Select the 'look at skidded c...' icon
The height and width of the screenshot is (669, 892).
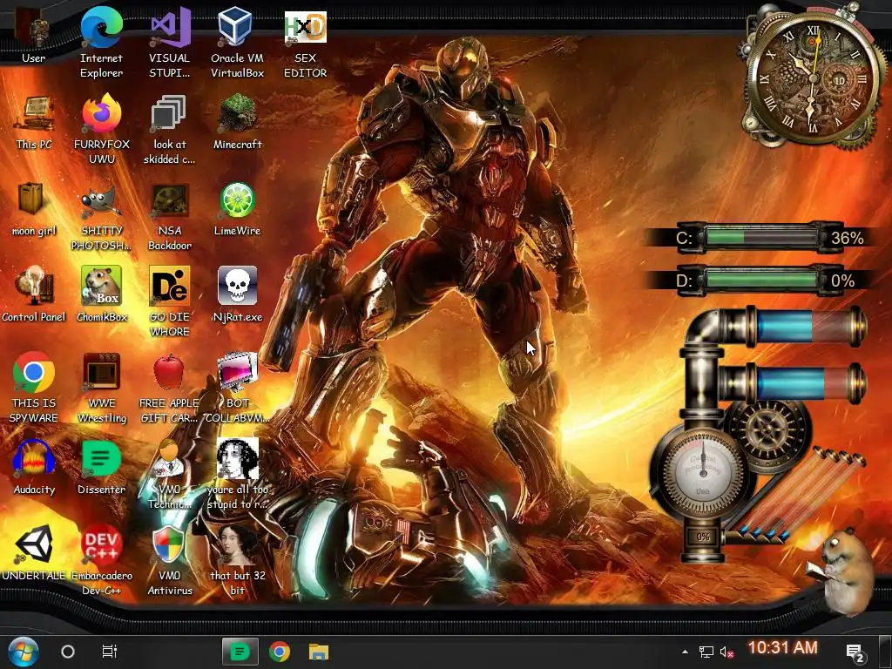pyautogui.click(x=170, y=129)
